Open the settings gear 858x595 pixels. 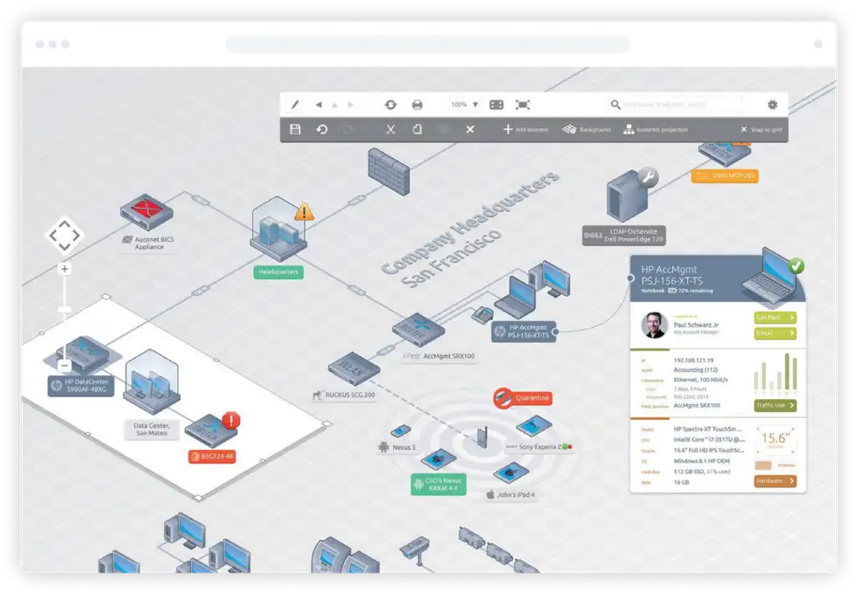(x=772, y=105)
